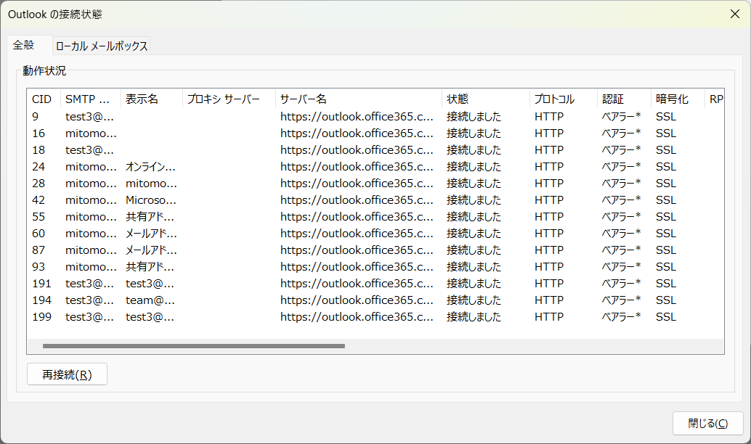Select the row with CID 18

375,149
